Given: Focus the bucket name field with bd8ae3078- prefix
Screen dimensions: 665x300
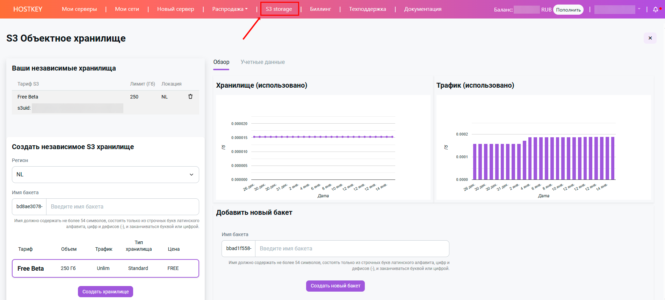Looking at the screenshot, I should tap(122, 207).
